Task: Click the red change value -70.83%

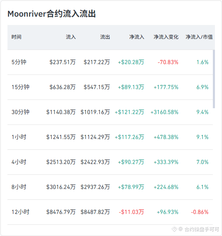Action: pyautogui.click(x=168, y=62)
